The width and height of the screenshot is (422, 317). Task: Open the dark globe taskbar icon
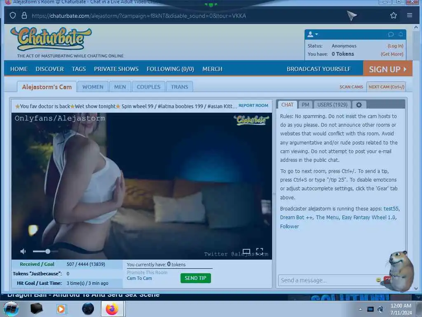coord(88,309)
